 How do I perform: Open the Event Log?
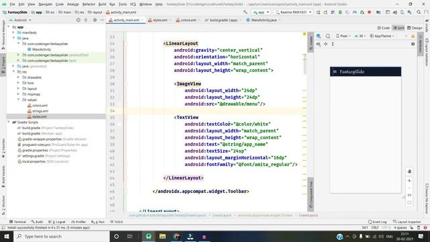(378, 222)
